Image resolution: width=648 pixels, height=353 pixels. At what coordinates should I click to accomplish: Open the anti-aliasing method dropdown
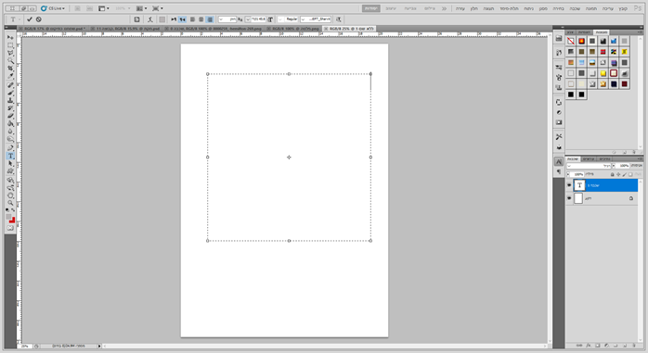[x=227, y=19]
